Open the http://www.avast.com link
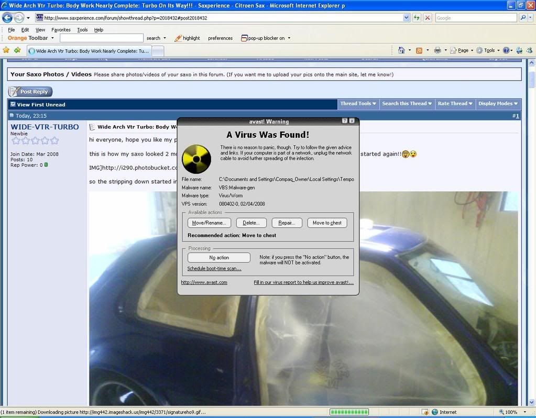 click(204, 282)
